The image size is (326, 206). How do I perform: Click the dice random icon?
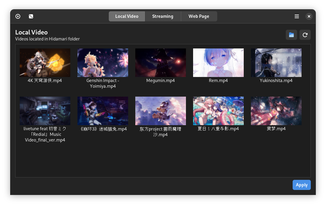[x=31, y=16]
